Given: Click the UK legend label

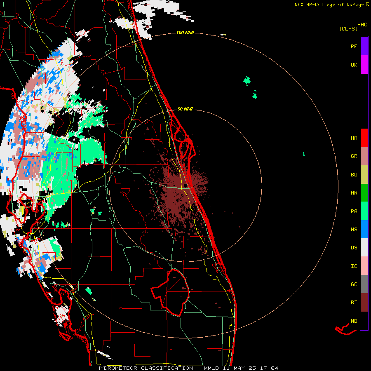Looking at the screenshot, I should coord(354,65).
